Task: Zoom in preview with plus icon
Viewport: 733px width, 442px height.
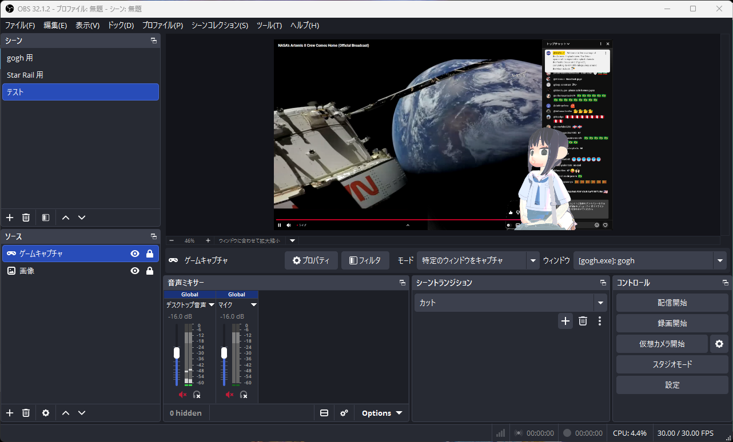Action: pyautogui.click(x=208, y=240)
